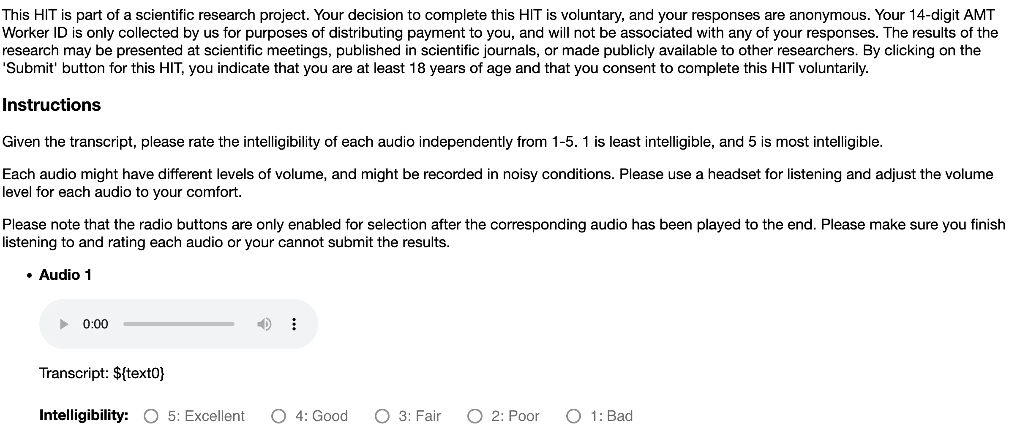1009x437 pixels.
Task: Click the "Transcript: ${text0}" line
Action: pyautogui.click(x=102, y=373)
